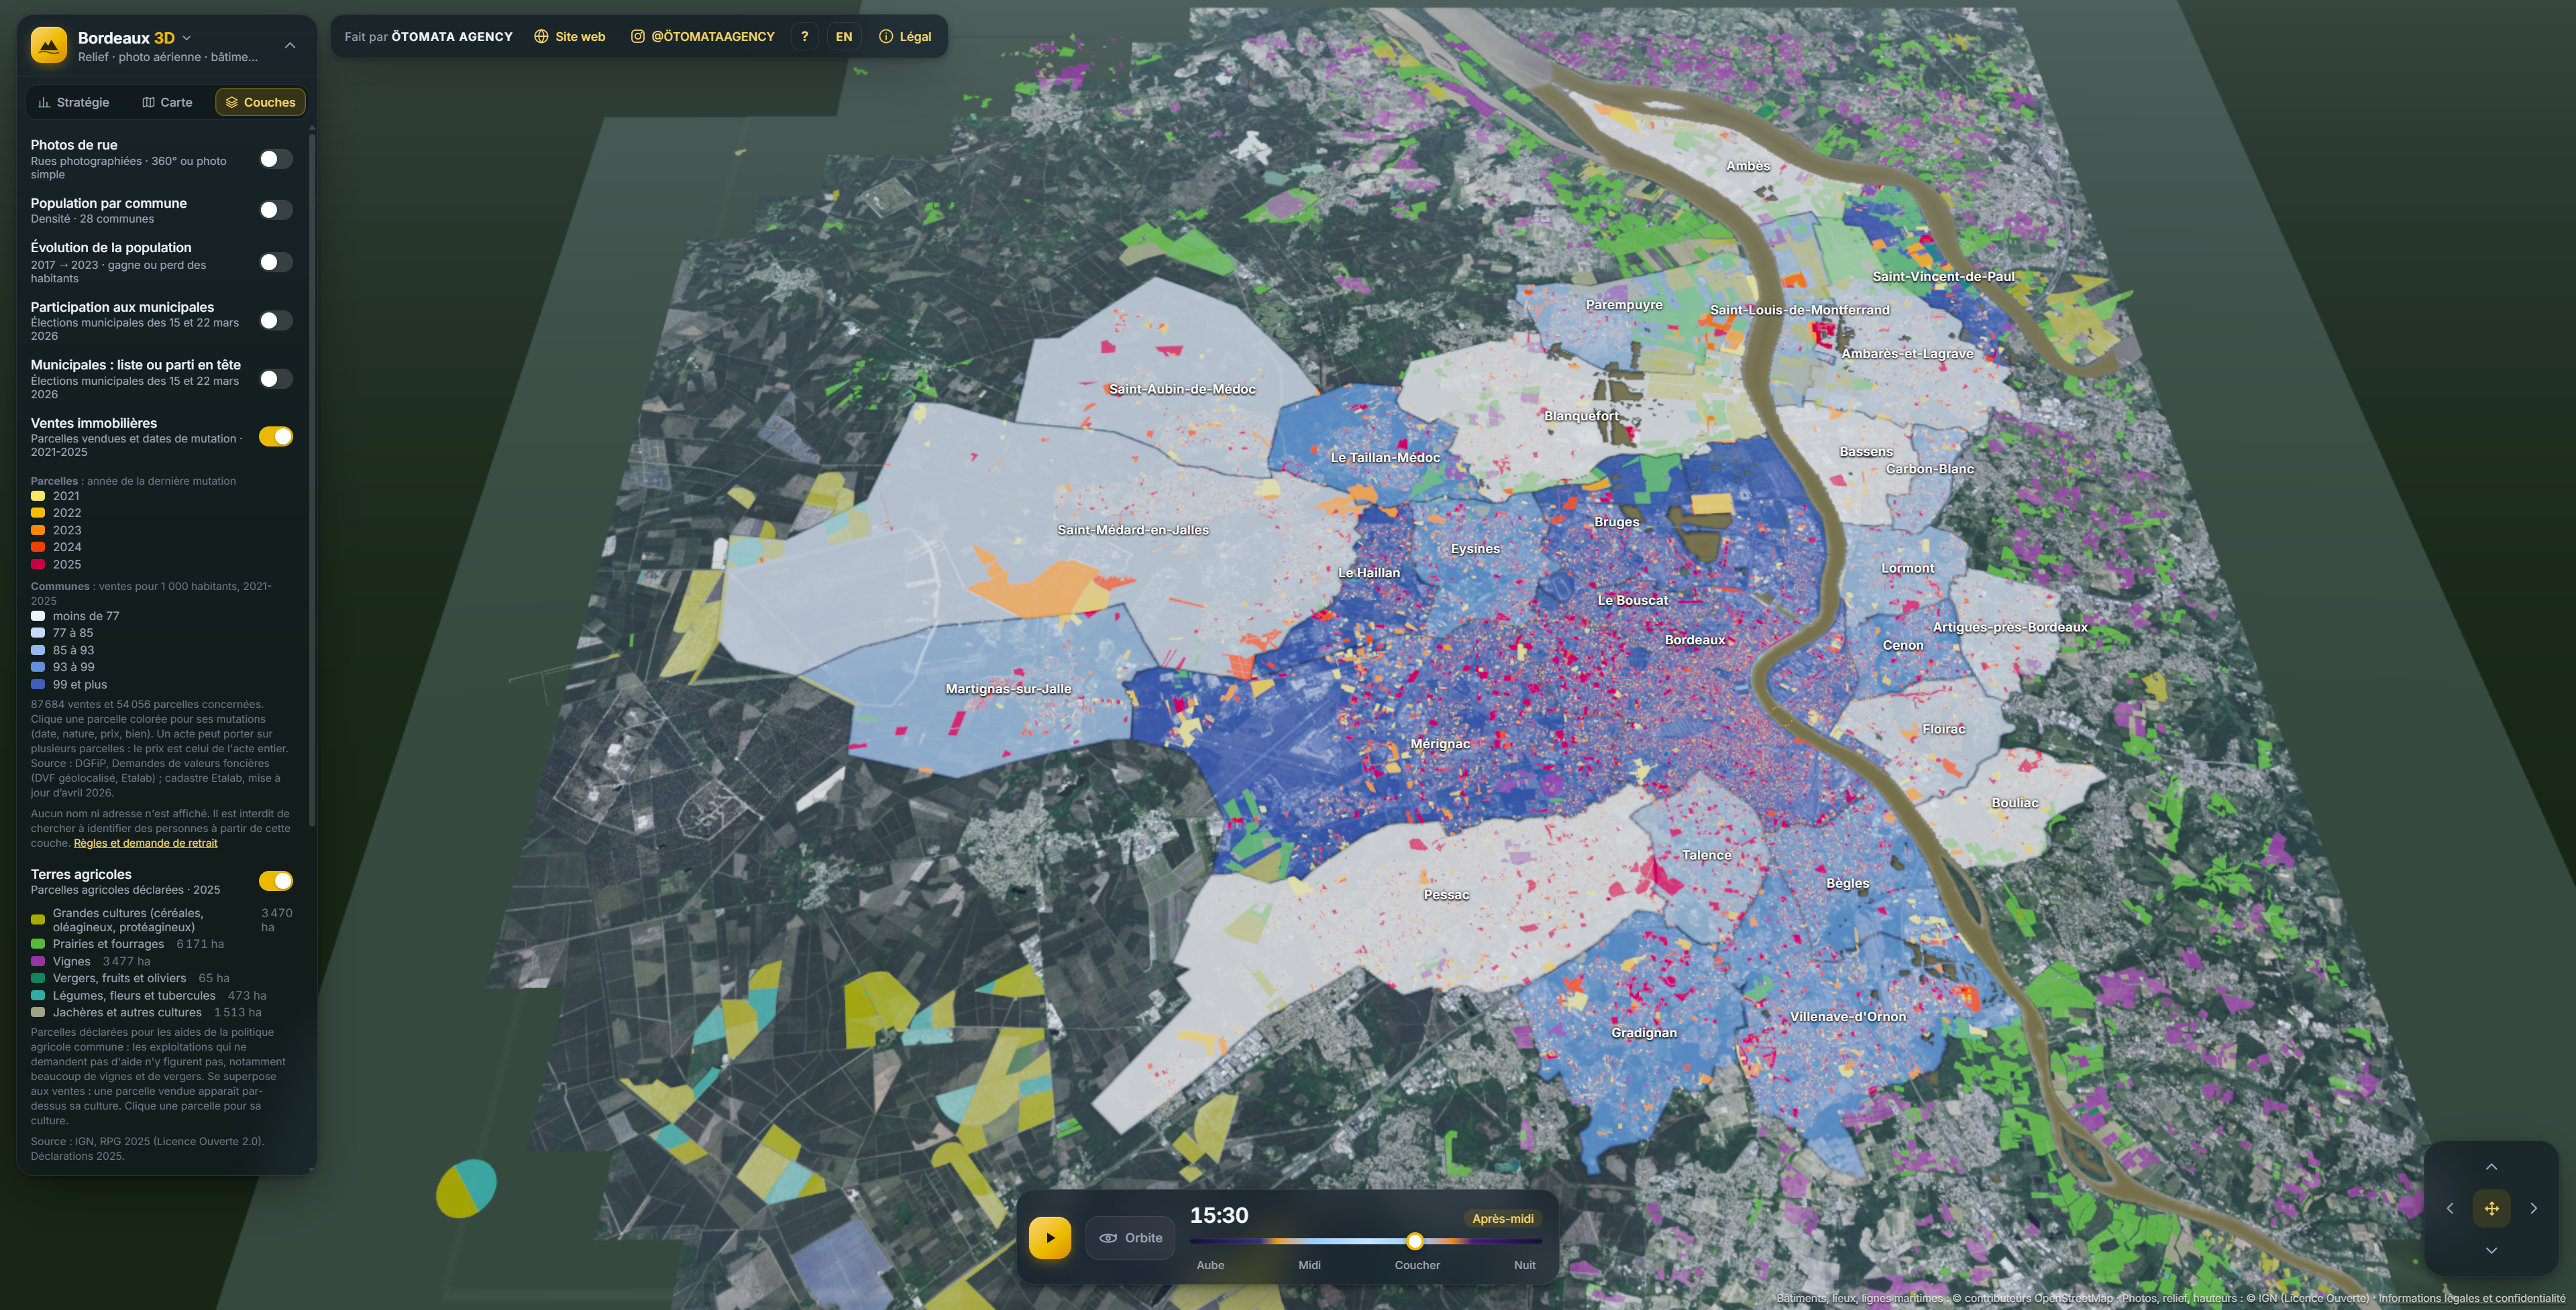Enable Population par commune layer toggle
This screenshot has width=2576, height=1310.
pos(276,210)
